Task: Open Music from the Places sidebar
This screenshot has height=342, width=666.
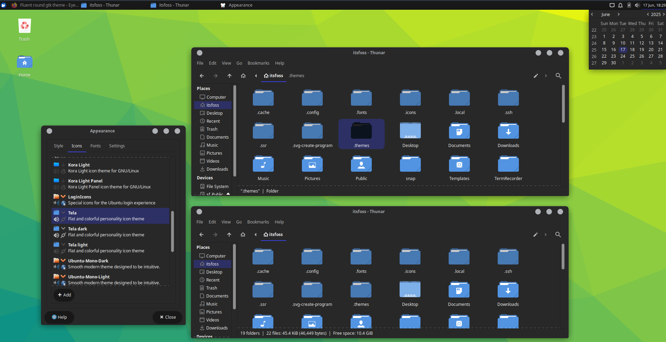Action: click(212, 145)
